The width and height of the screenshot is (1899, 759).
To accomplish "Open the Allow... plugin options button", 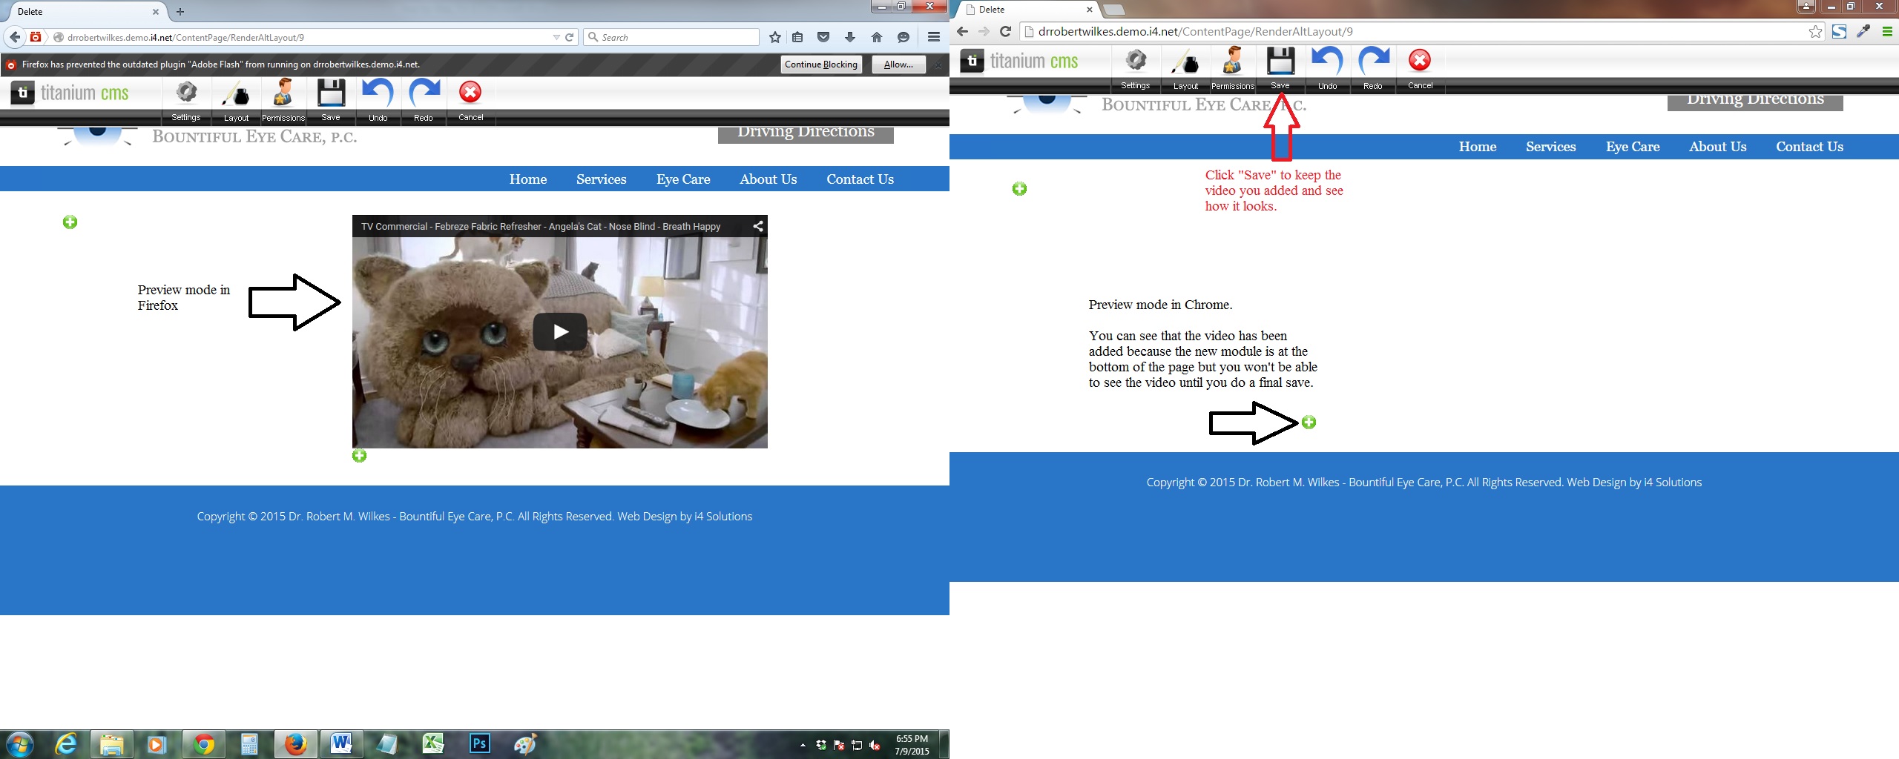I will [898, 64].
